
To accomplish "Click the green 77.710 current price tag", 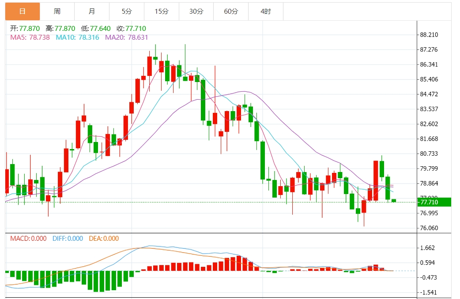I will (x=434, y=202).
